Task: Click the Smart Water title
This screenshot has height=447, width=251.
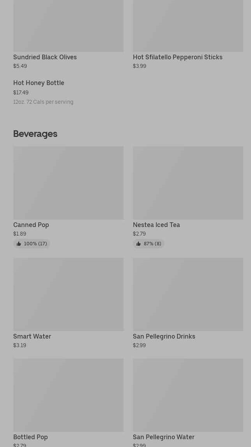Action: tap(32, 336)
